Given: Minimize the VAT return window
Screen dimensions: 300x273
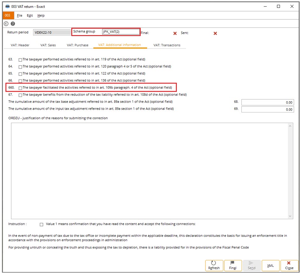Looking at the screenshot, I should (x=265, y=6).
